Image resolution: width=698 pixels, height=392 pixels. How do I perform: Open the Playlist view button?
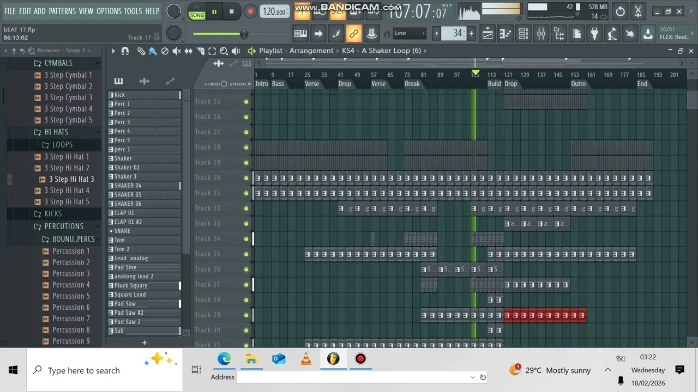(x=488, y=34)
